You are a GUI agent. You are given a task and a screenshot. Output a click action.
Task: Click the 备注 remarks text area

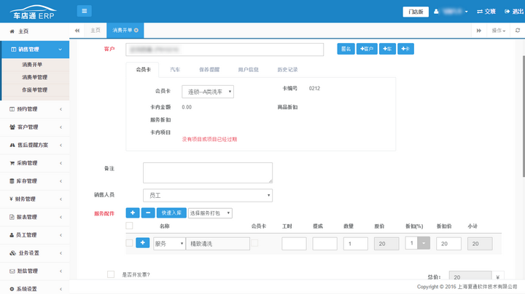pos(207,172)
